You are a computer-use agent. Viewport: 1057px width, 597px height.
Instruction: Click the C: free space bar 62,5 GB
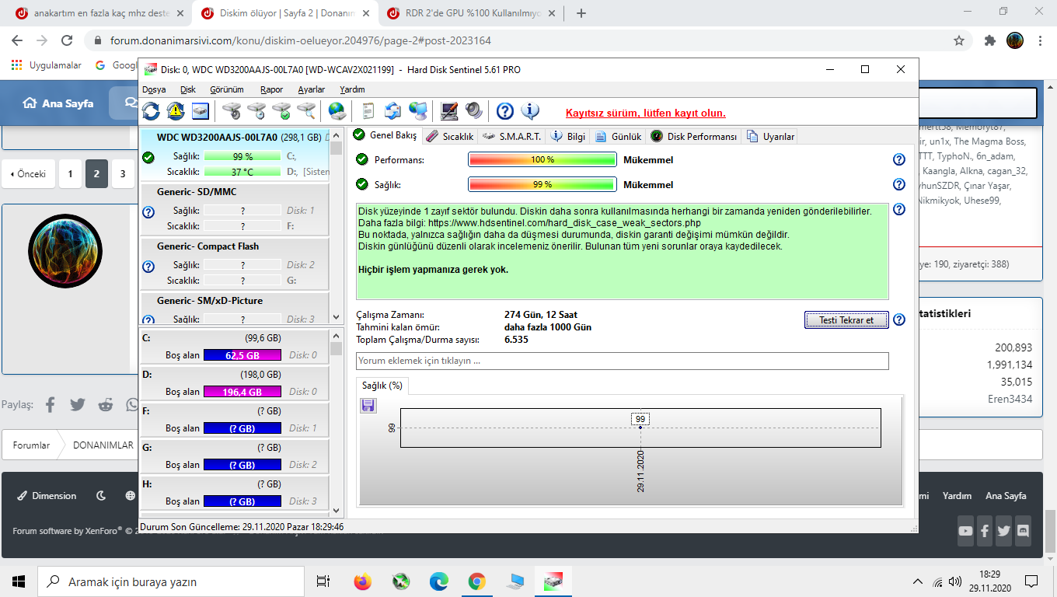click(242, 355)
